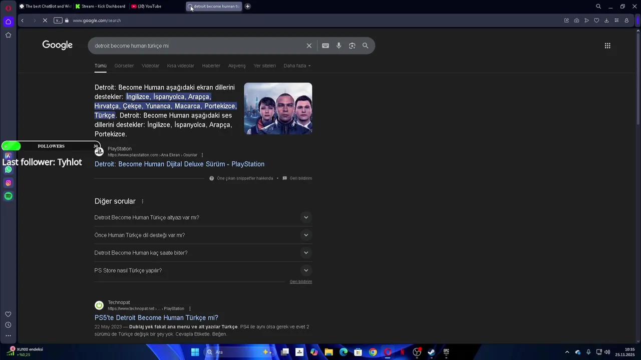Switch to the 'Videolar' tab
The height and width of the screenshot is (360, 641).
point(150,65)
